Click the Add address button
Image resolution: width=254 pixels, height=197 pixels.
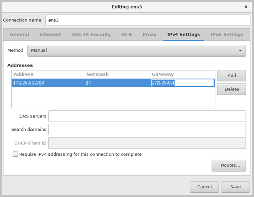232,76
